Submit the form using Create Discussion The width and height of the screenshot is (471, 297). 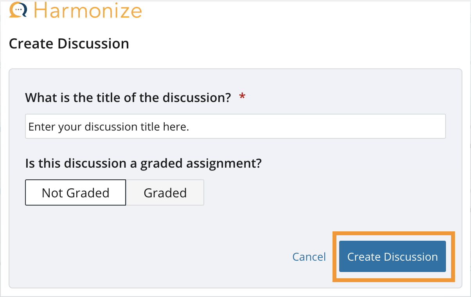[x=392, y=257]
